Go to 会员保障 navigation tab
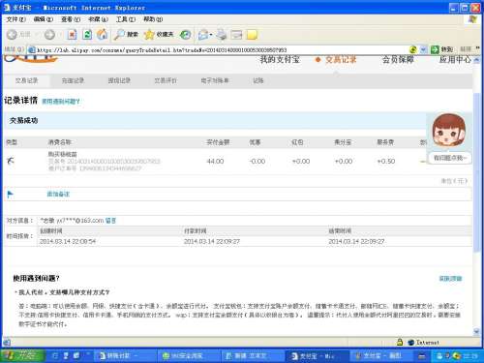 click(x=398, y=59)
